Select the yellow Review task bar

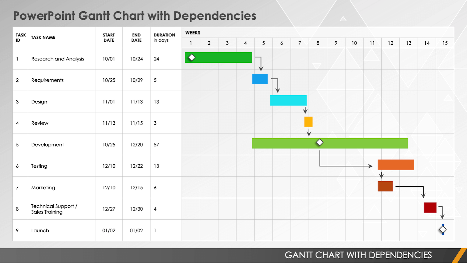click(308, 122)
